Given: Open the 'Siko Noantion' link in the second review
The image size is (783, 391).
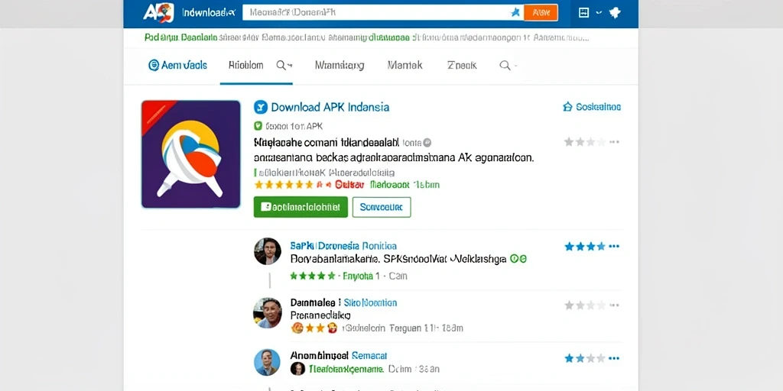Looking at the screenshot, I should [x=371, y=302].
